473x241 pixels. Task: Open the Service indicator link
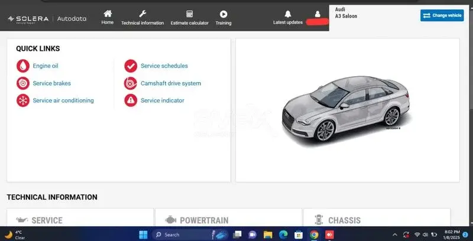(163, 100)
